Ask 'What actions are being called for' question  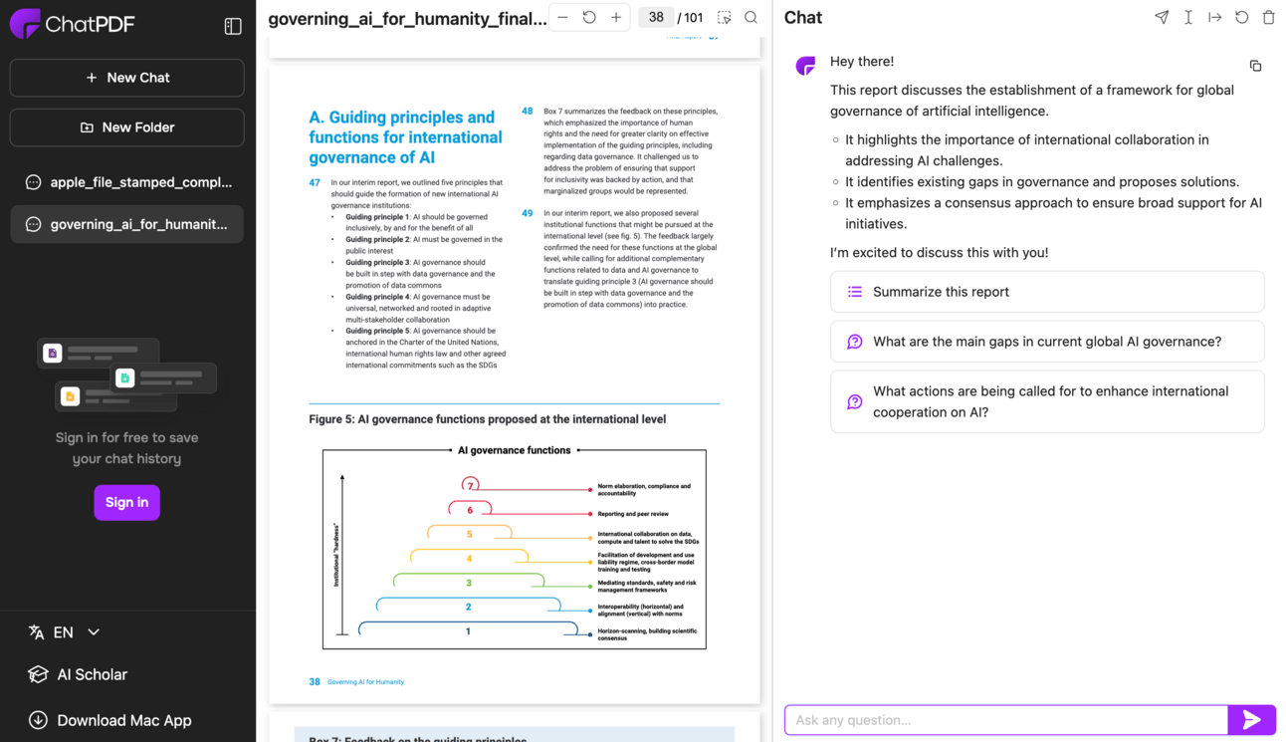pos(1047,401)
